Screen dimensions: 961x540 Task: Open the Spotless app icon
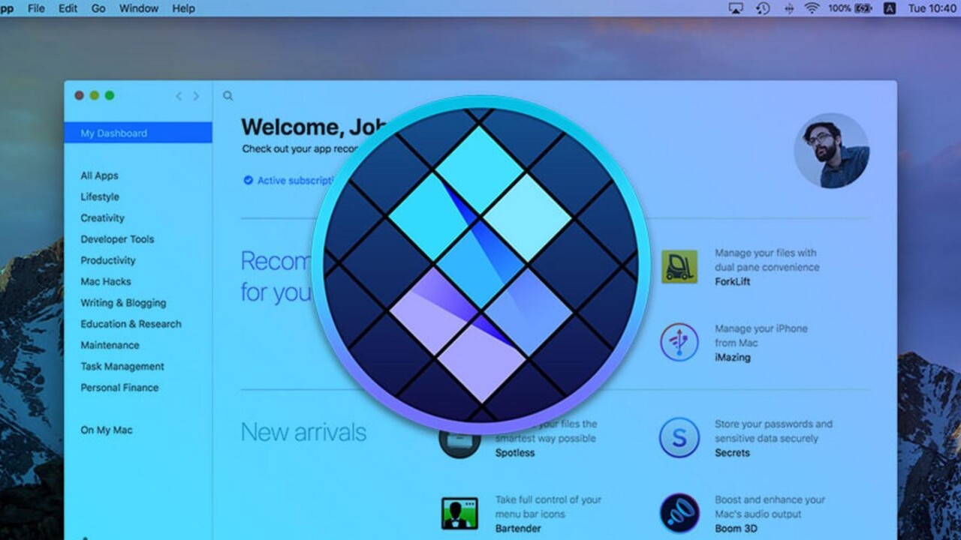click(459, 441)
